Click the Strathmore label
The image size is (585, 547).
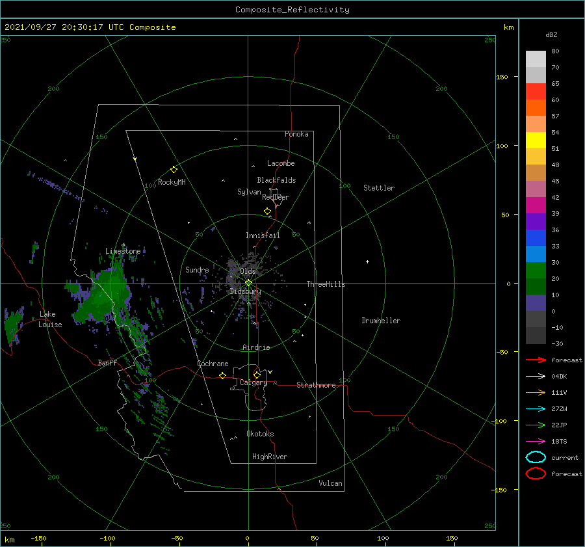316,385
